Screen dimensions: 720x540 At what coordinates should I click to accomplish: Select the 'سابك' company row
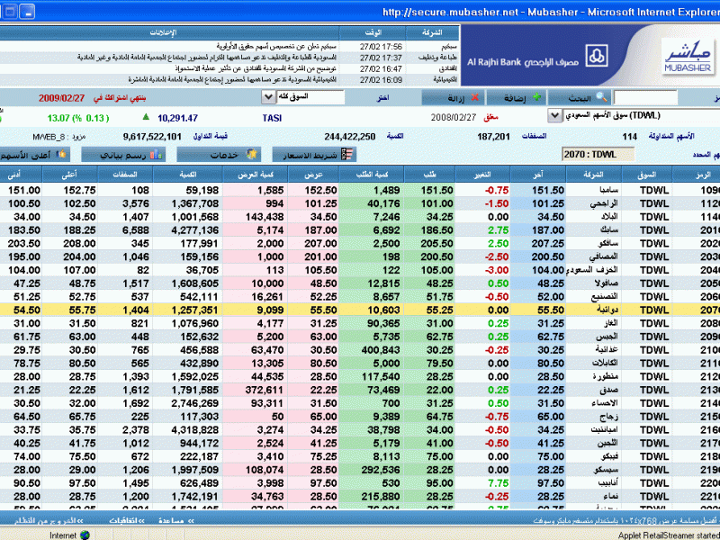pos(360,230)
